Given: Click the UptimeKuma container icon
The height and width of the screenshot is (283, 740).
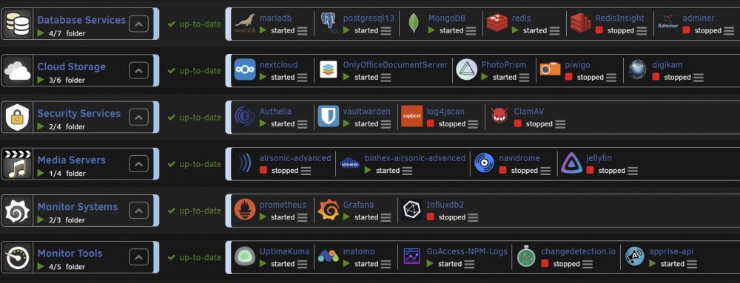Looking at the screenshot, I should 245,256.
